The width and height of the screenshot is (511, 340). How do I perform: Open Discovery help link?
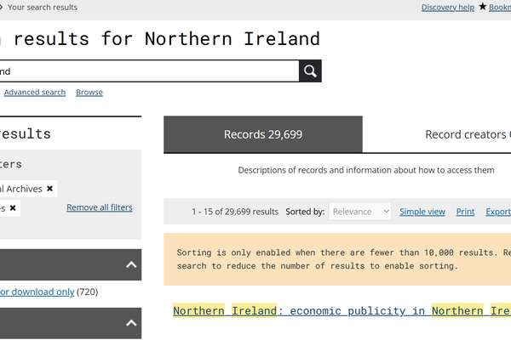pyautogui.click(x=448, y=7)
